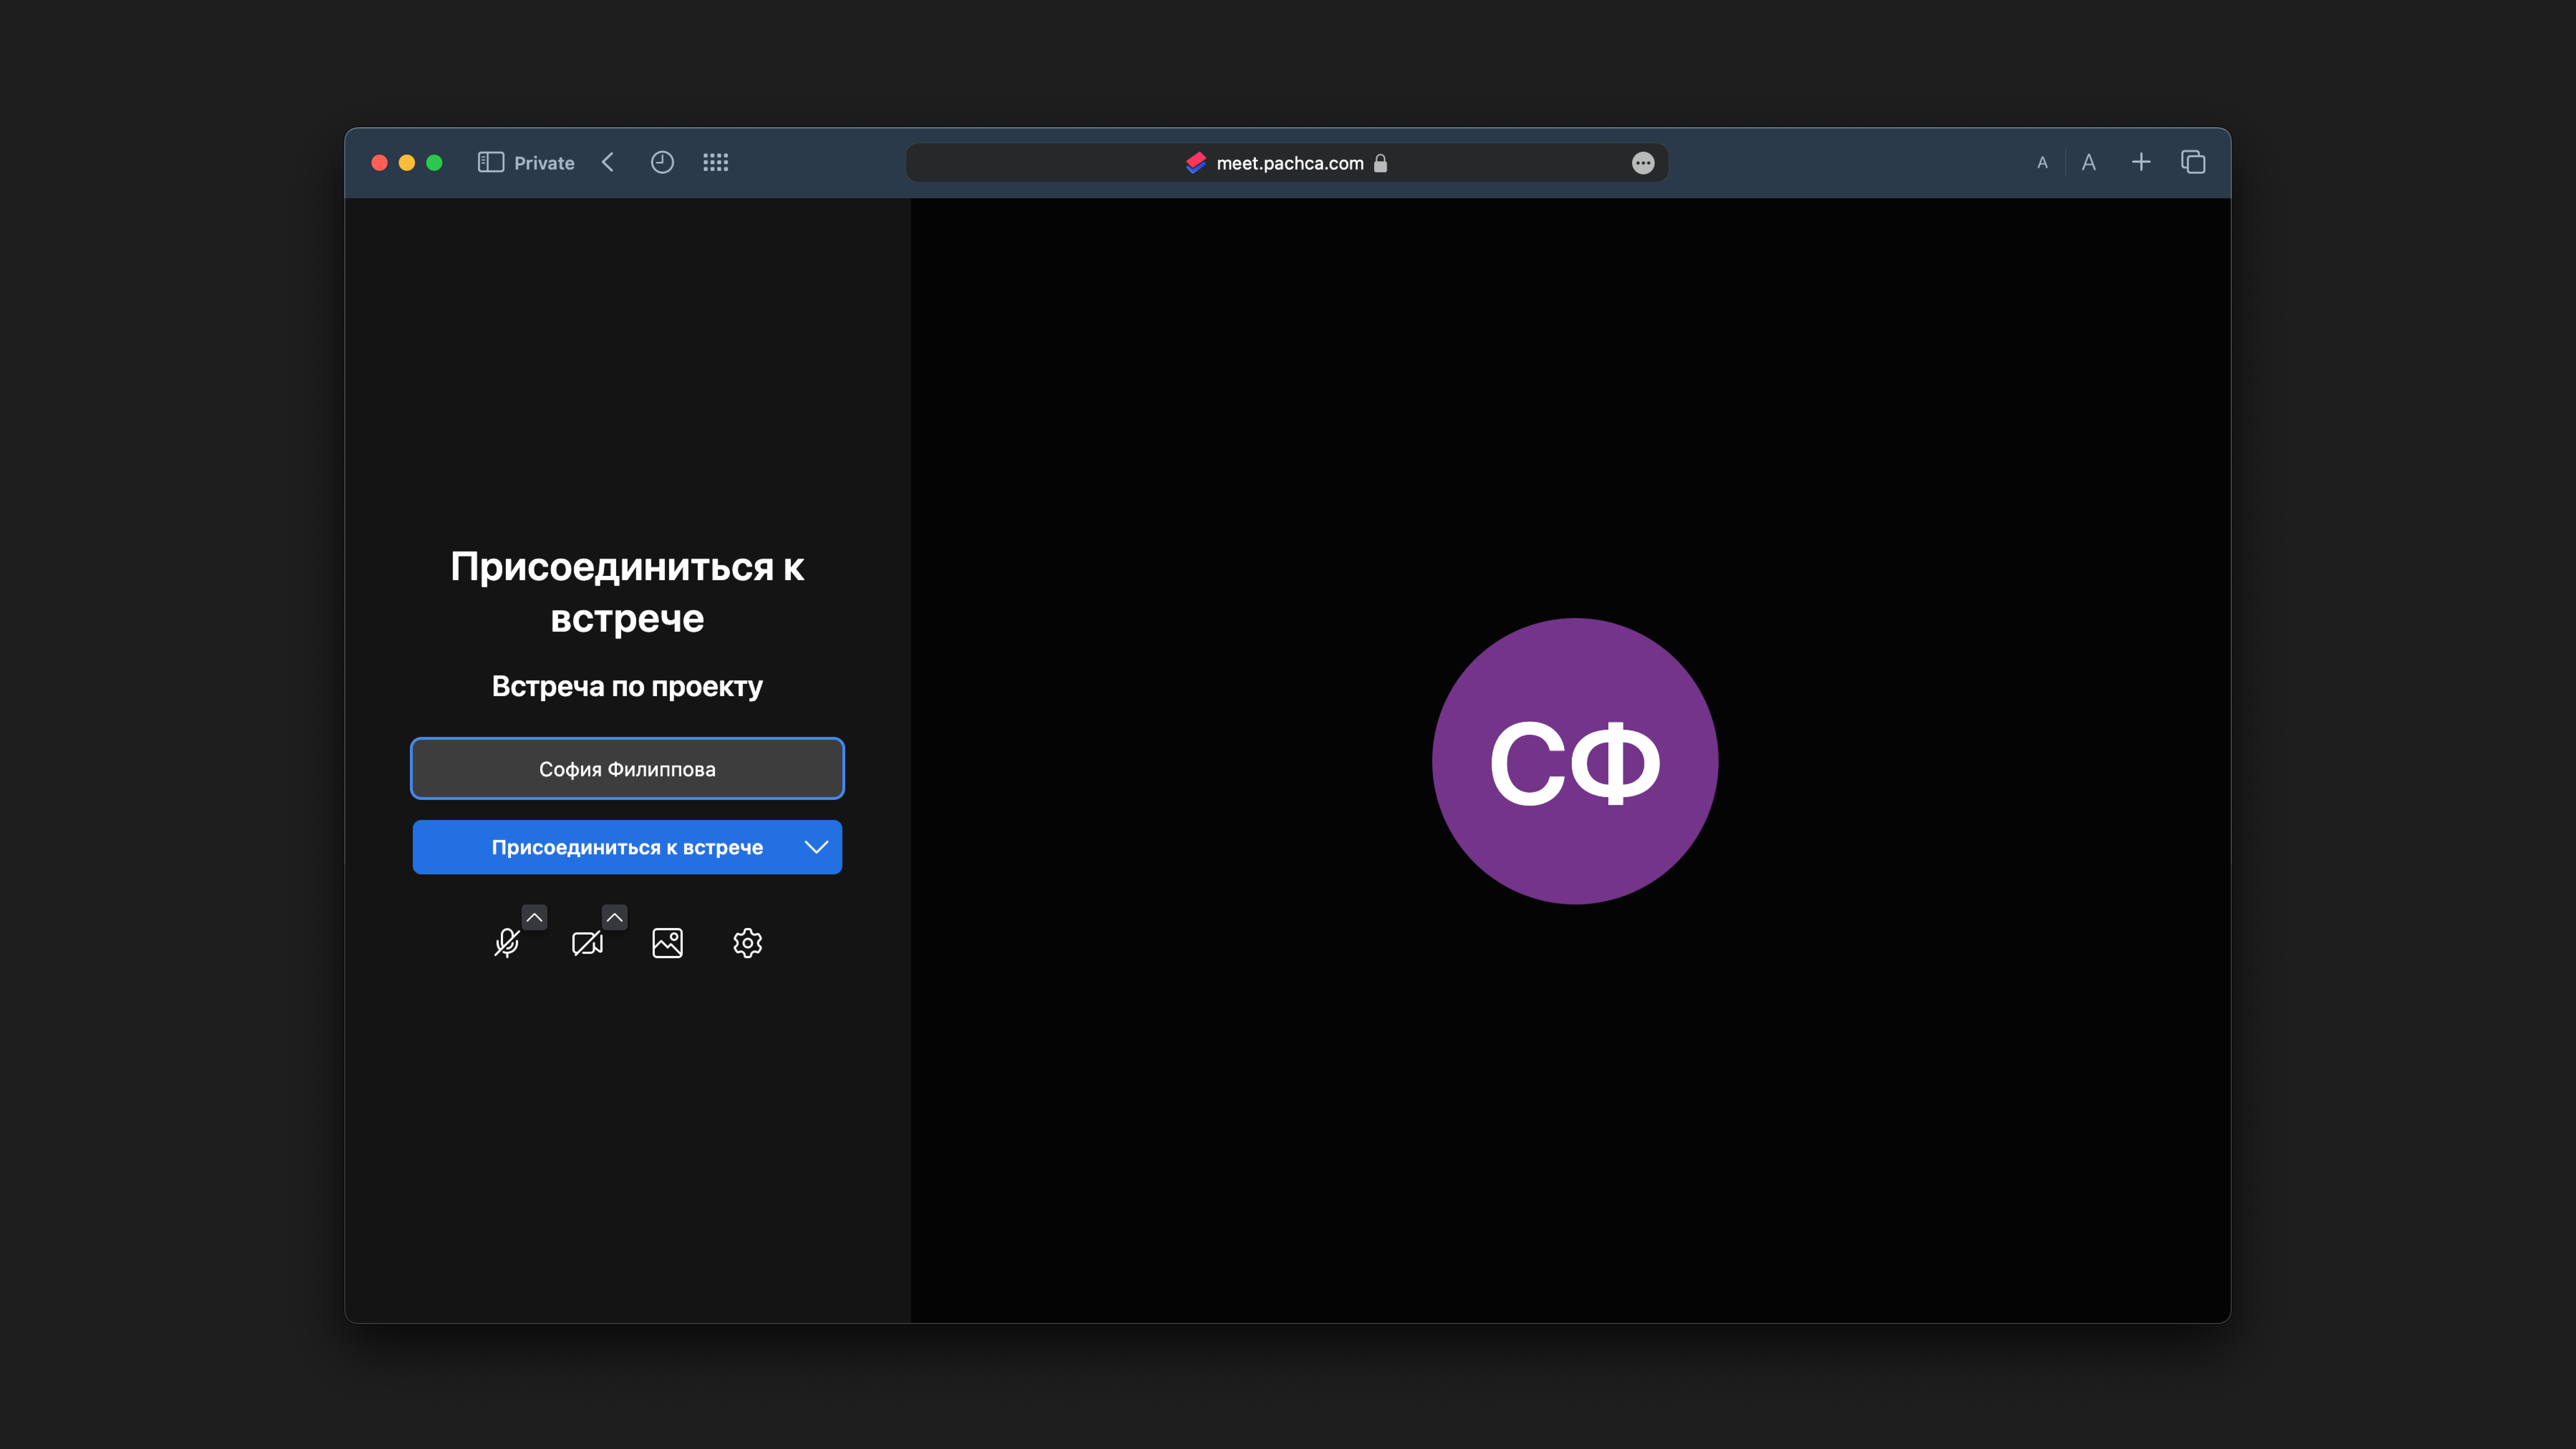Toggle the disabled camera icon
The height and width of the screenshot is (1449, 2576).
click(587, 943)
